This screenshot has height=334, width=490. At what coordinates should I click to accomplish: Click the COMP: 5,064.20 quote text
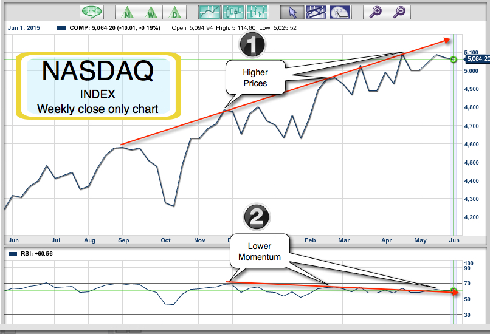click(115, 28)
